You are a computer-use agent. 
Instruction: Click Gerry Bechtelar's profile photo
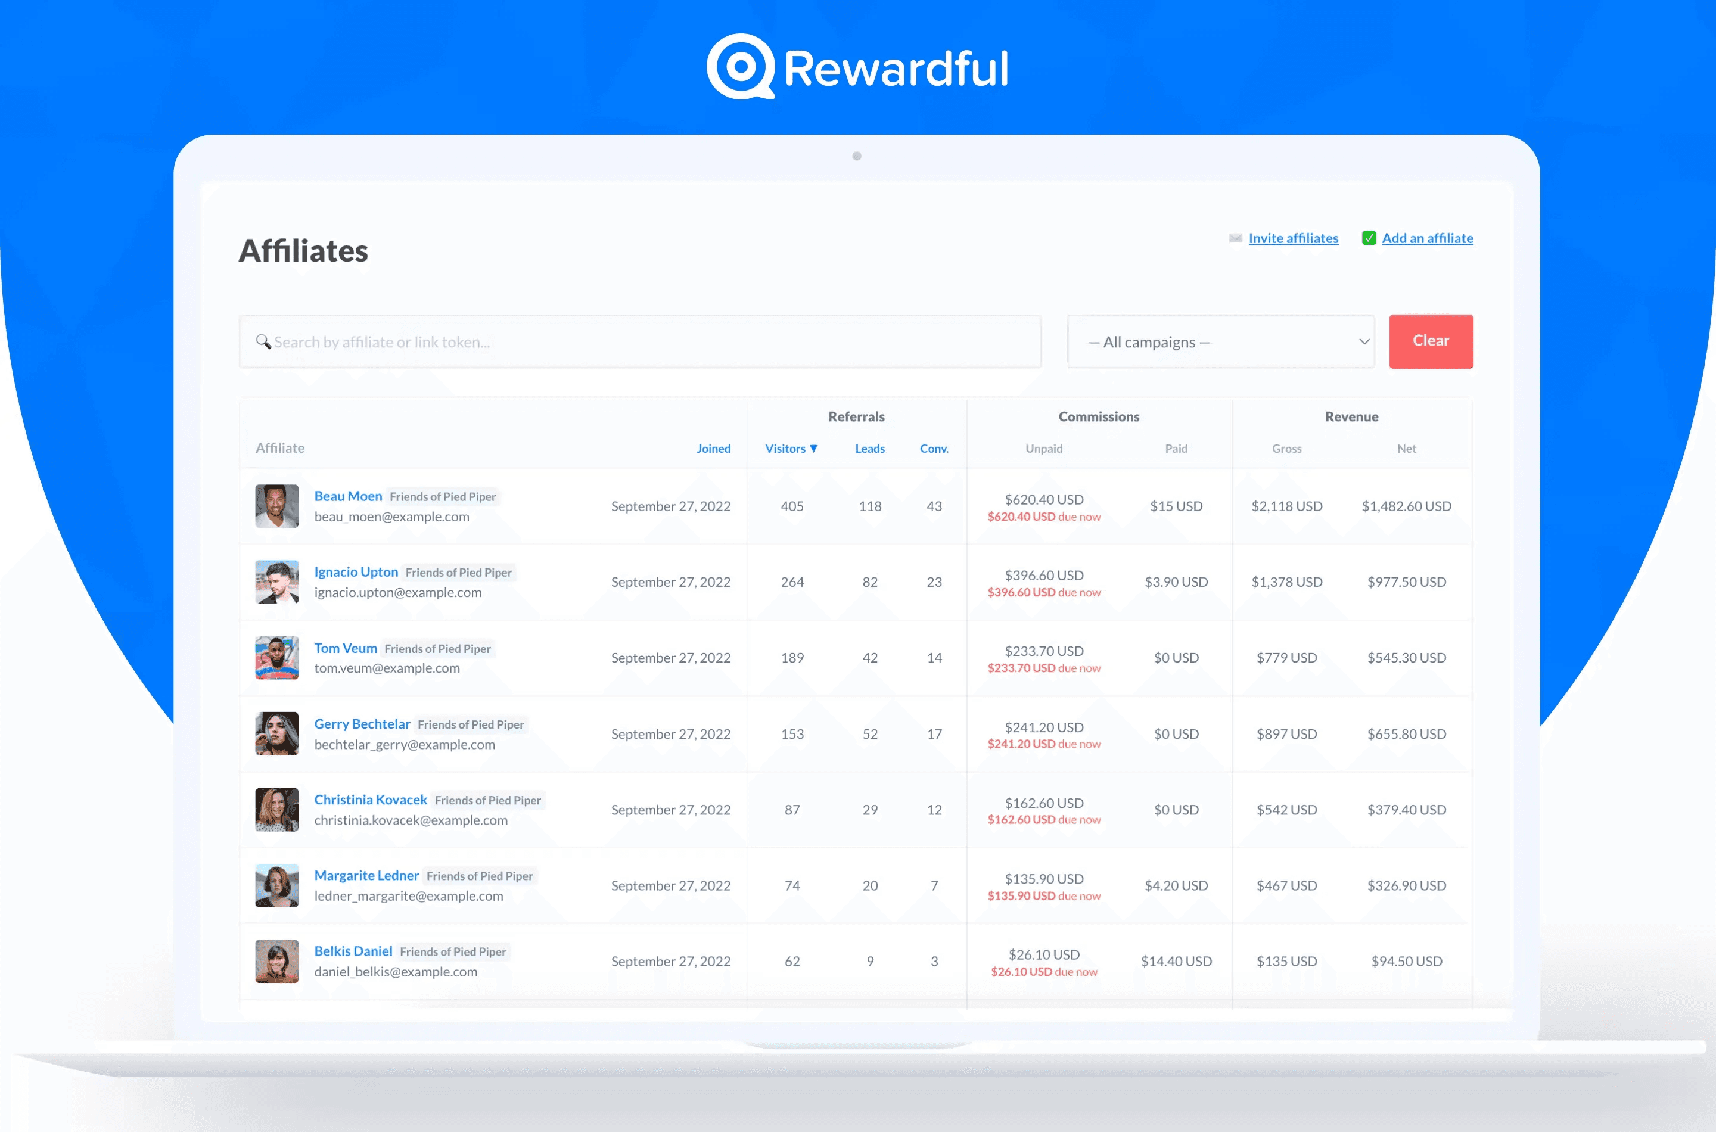276,733
